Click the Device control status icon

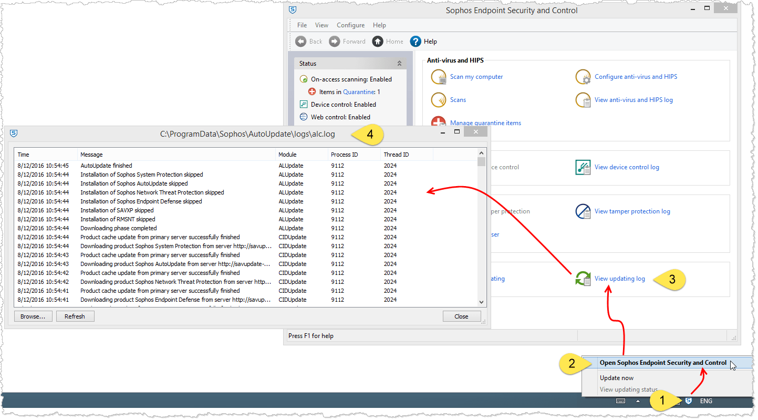[303, 104]
